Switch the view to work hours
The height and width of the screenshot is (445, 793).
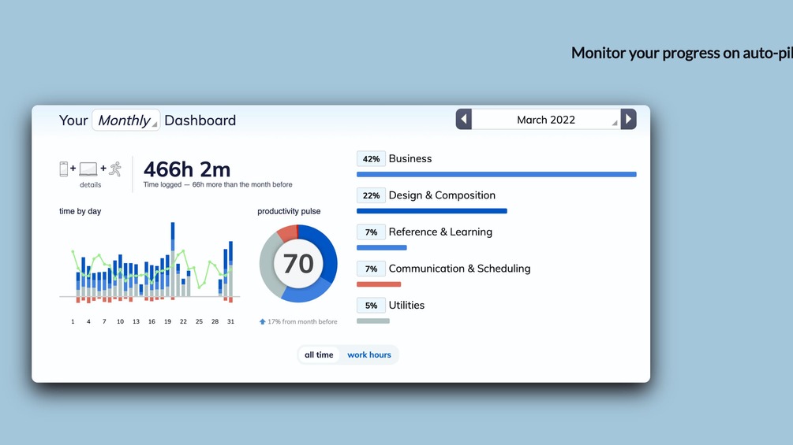[x=369, y=354]
